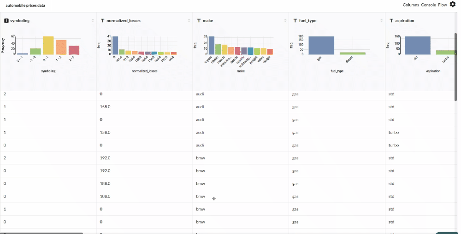Click the normalized_losses column header name

point(124,21)
